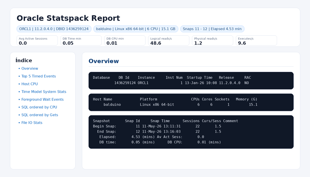Click the Startup Time 13-Jan-26 10:08 value

pyautogui.click(x=201, y=83)
